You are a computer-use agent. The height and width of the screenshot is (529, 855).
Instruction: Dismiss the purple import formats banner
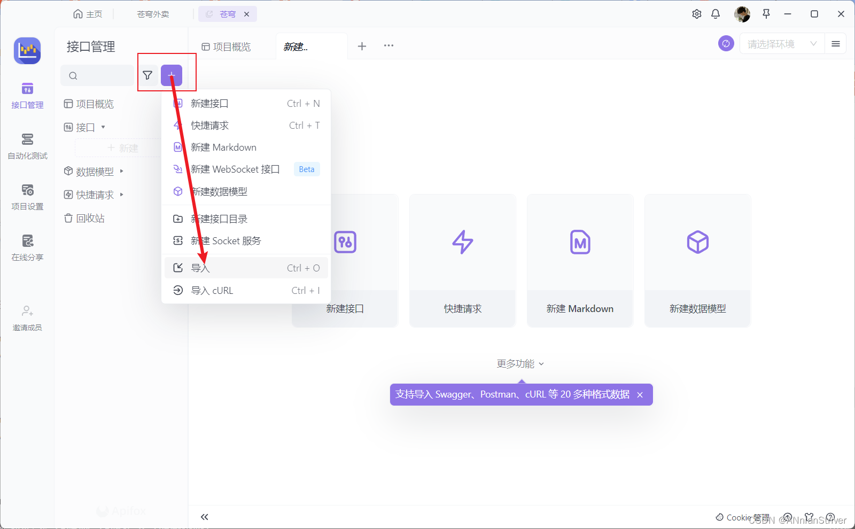coord(640,395)
